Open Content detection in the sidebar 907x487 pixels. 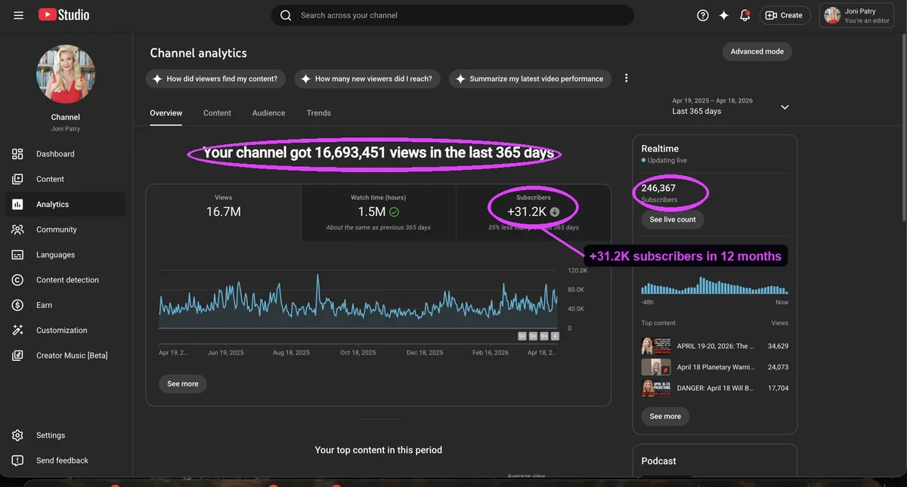66,280
